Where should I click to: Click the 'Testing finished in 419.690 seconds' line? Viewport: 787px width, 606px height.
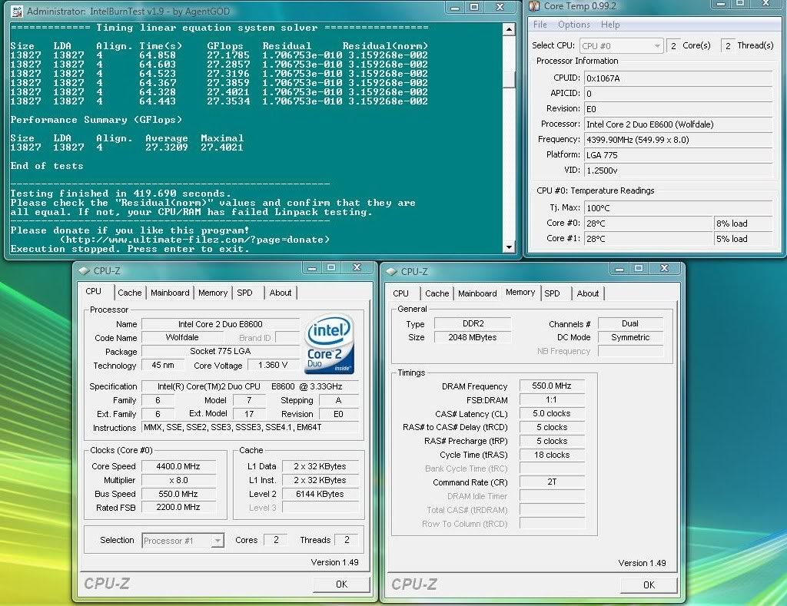[x=121, y=194]
